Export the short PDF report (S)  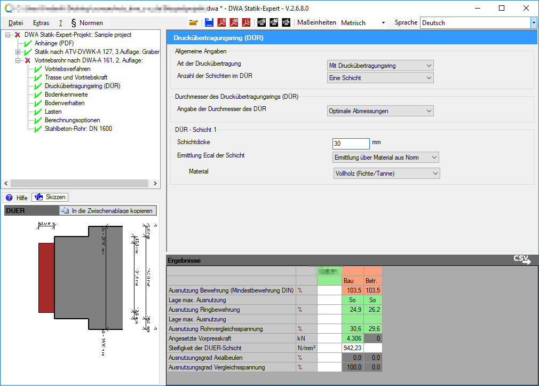(221, 22)
